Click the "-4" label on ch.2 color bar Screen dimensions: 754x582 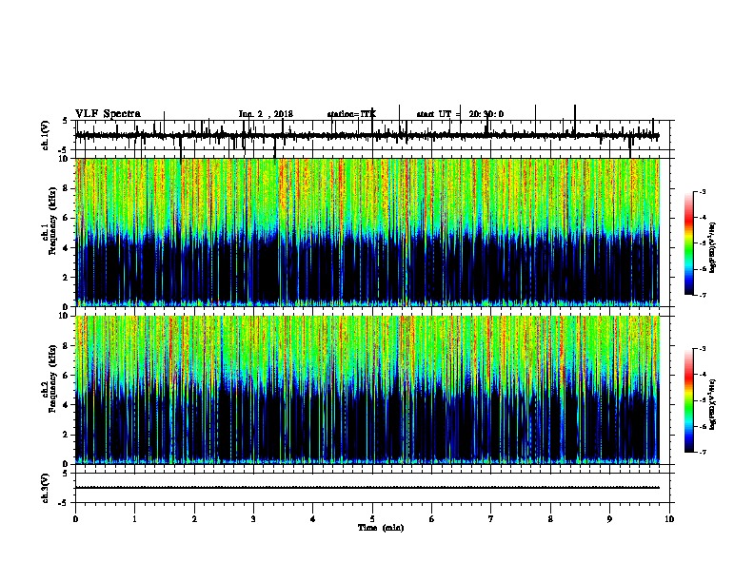[703, 375]
